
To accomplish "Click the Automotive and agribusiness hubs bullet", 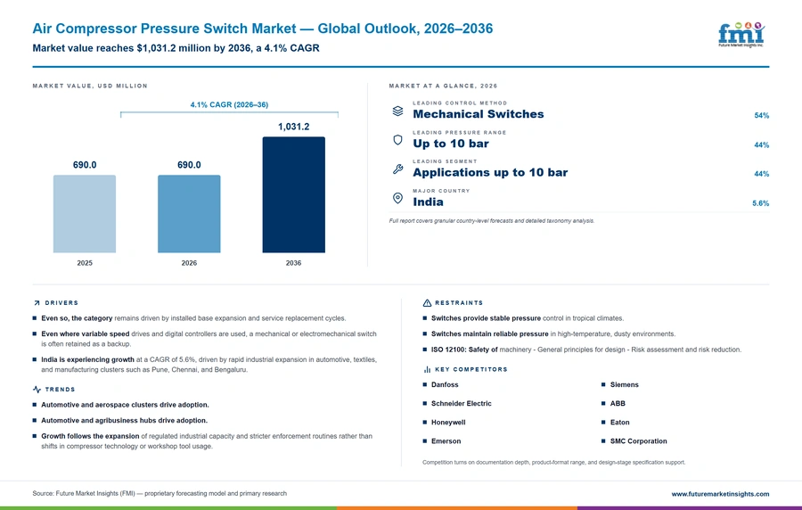I will 124,421.
